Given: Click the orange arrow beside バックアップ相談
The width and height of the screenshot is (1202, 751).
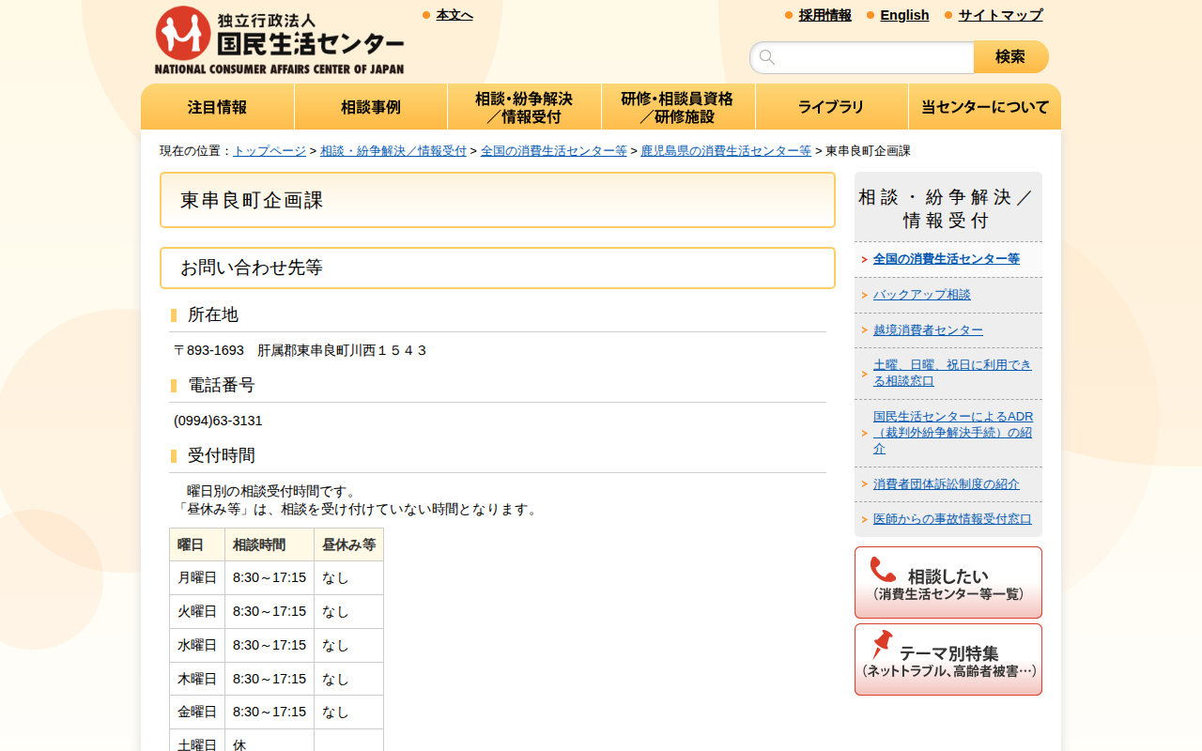Looking at the screenshot, I should point(863,294).
